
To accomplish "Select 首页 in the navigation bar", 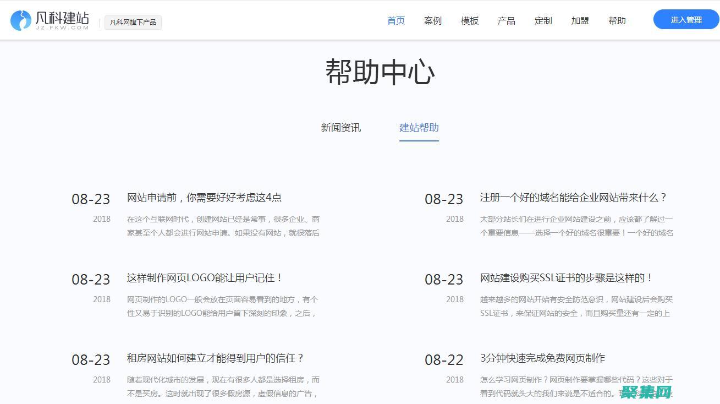I will pyautogui.click(x=395, y=20).
